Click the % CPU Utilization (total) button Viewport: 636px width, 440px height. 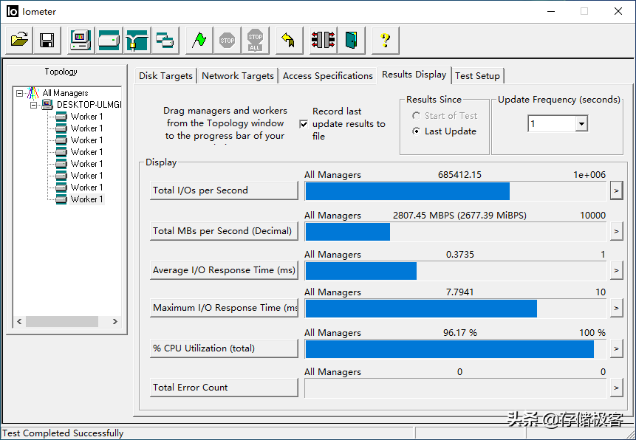[x=224, y=348]
